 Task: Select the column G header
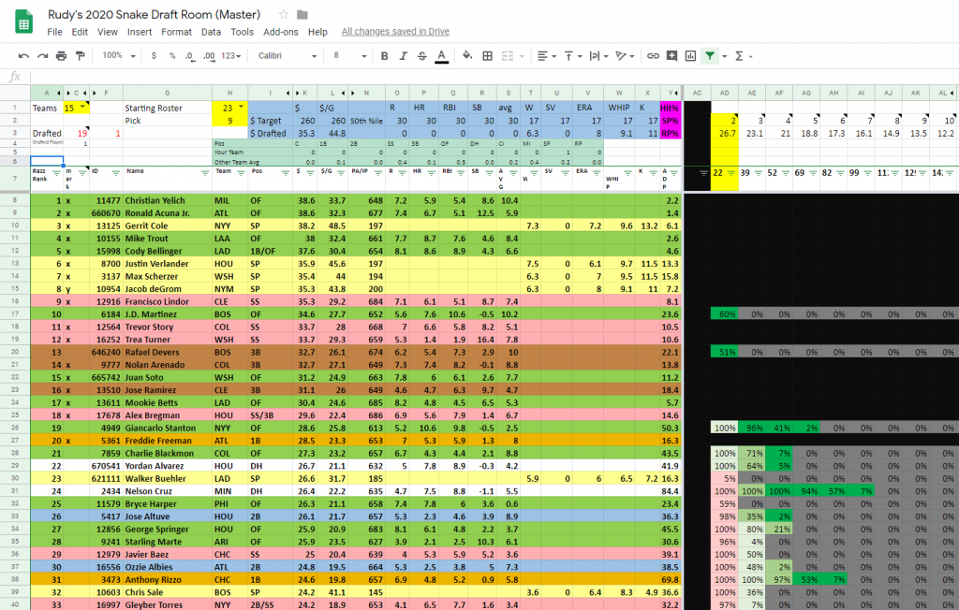(168, 93)
